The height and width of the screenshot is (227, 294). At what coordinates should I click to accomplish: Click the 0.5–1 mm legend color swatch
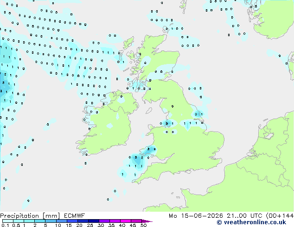pos(19,221)
